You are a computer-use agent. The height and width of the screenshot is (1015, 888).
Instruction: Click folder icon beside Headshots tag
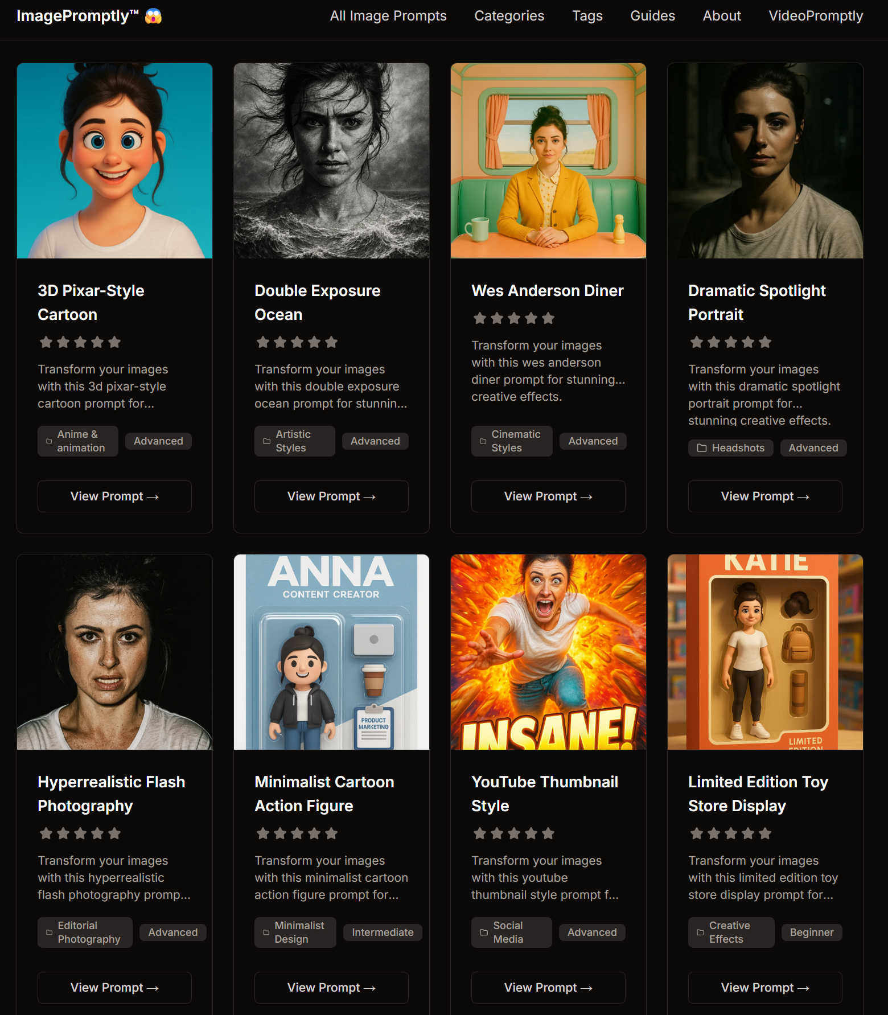(702, 448)
